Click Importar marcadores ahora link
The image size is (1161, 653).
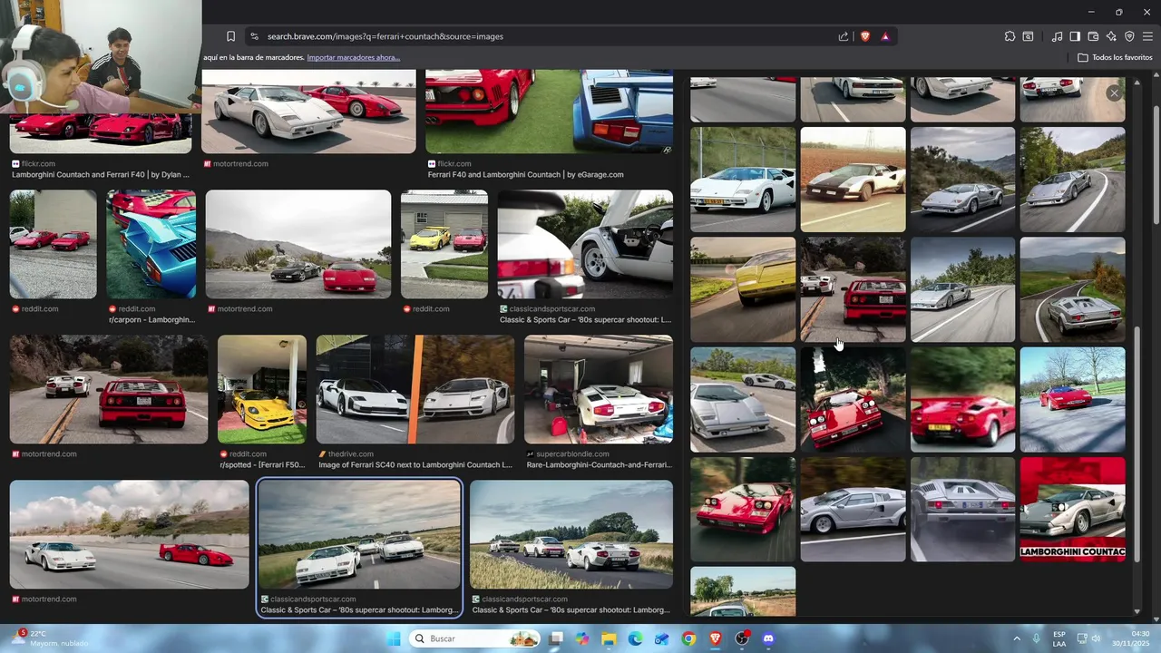click(353, 57)
